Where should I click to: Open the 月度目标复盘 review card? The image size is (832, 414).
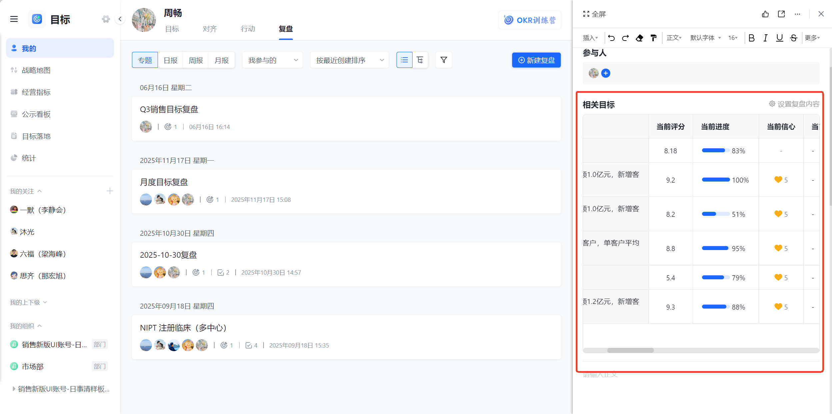pyautogui.click(x=346, y=192)
